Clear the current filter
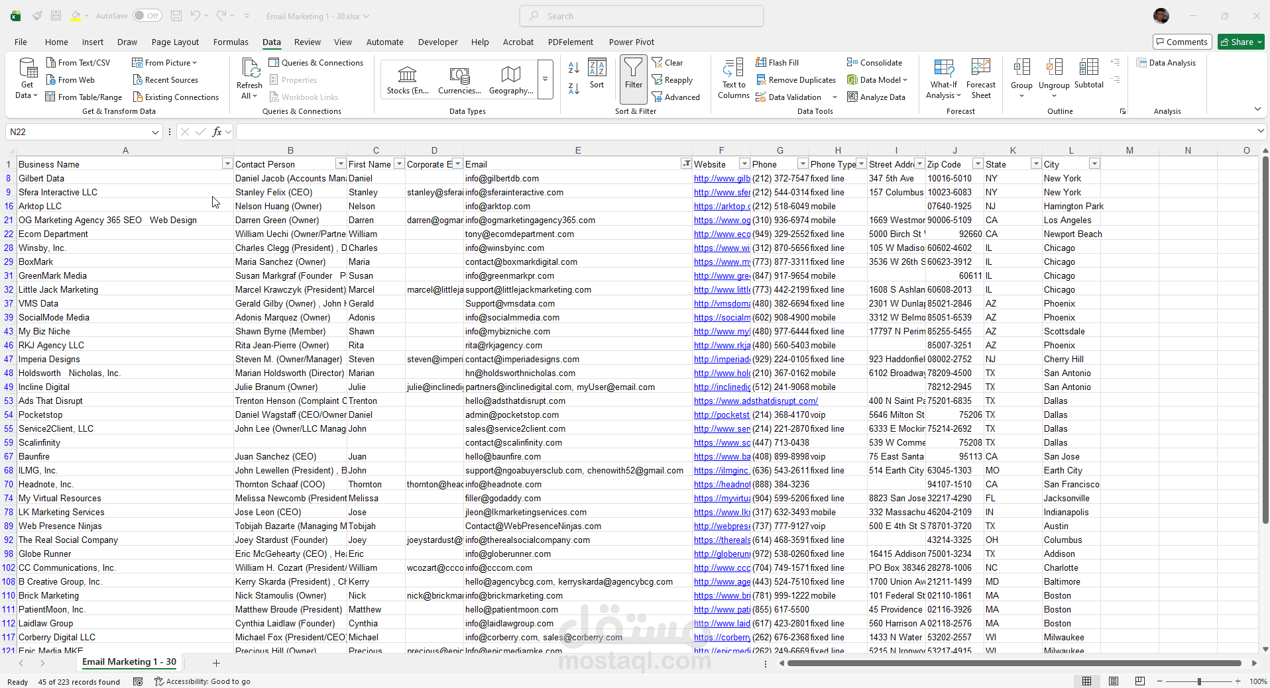Image resolution: width=1270 pixels, height=688 pixels. tap(667, 62)
